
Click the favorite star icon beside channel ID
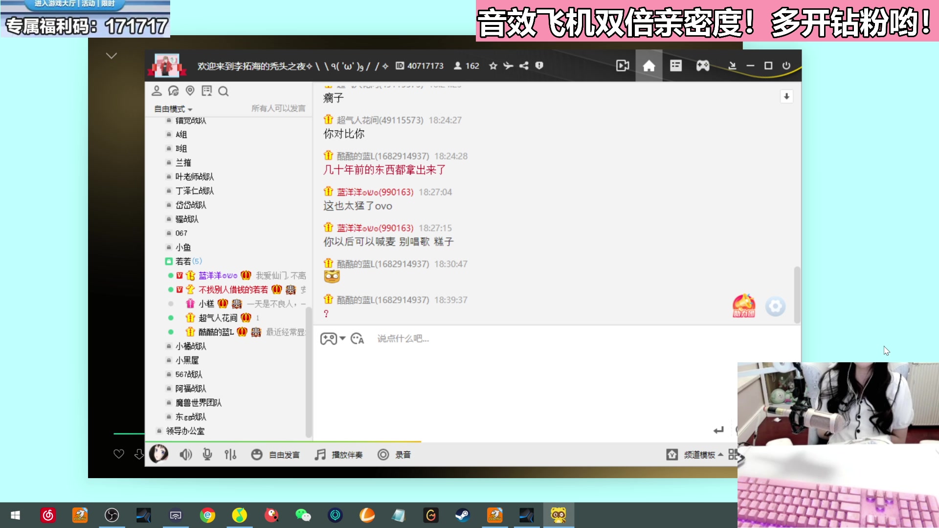click(x=493, y=66)
